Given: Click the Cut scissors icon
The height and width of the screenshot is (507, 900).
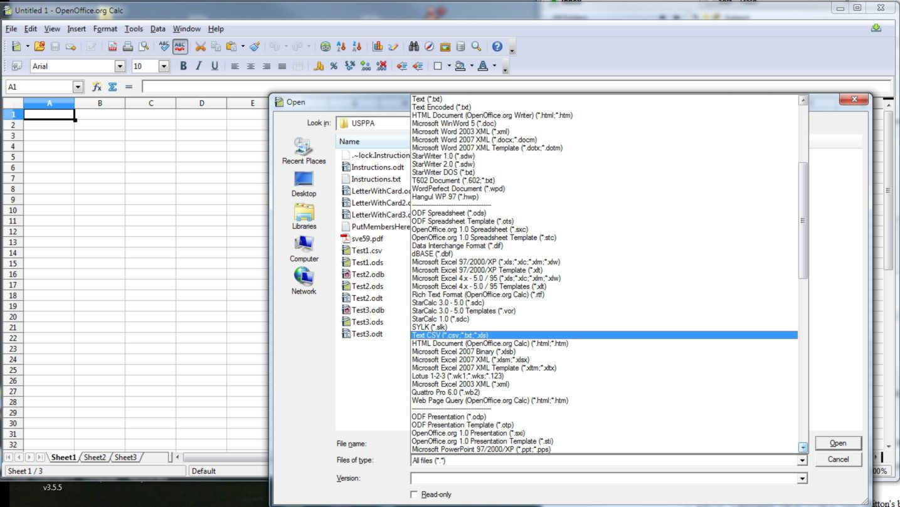Looking at the screenshot, I should [200, 46].
